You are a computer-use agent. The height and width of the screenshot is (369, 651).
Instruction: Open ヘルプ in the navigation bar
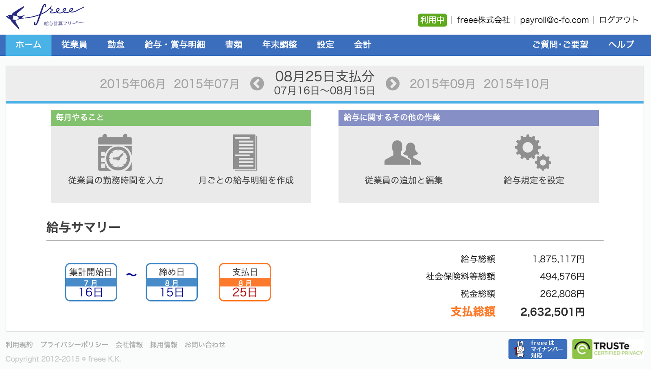[621, 45]
